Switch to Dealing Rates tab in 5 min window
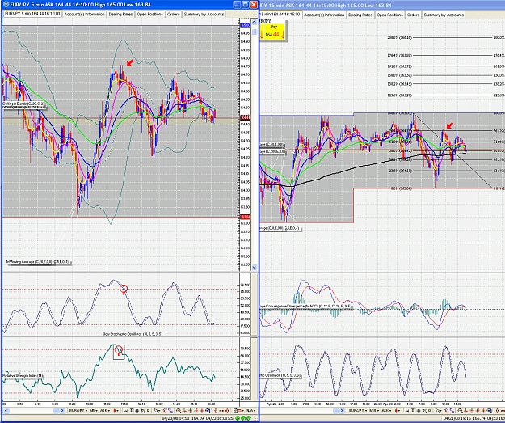Viewport: 505px width, 423px height. coord(120,15)
